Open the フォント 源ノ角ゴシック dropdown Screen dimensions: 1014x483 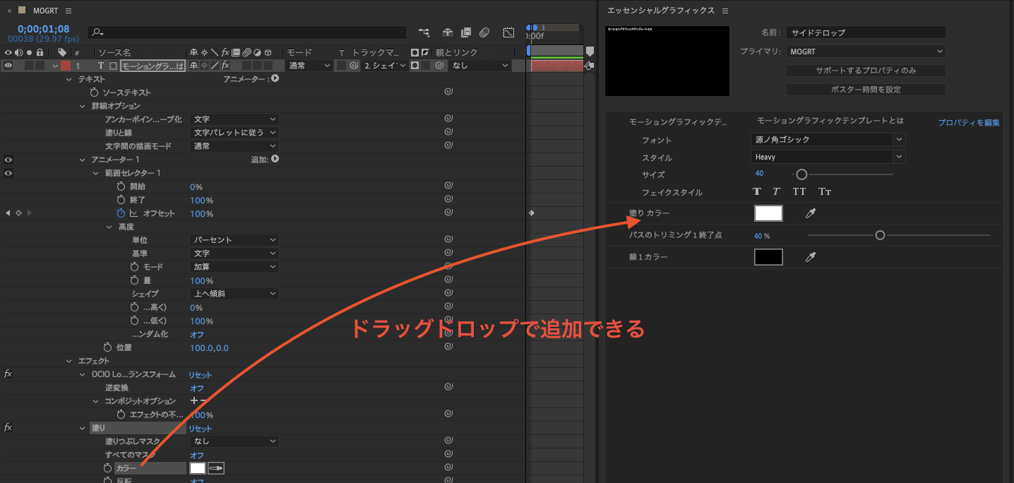point(828,140)
